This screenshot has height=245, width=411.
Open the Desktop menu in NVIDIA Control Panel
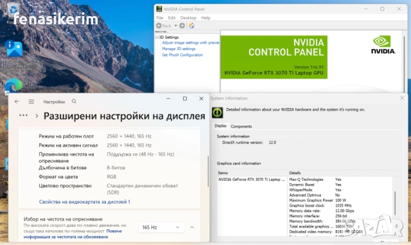click(188, 18)
